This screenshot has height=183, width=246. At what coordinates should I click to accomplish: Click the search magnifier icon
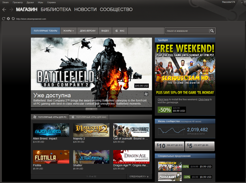click(212, 31)
